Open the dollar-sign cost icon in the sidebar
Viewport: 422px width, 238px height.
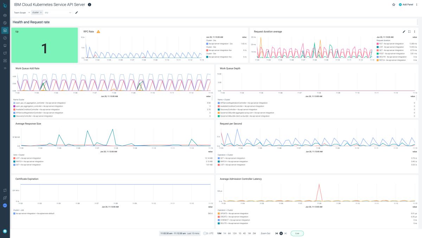click(x=5, y=23)
